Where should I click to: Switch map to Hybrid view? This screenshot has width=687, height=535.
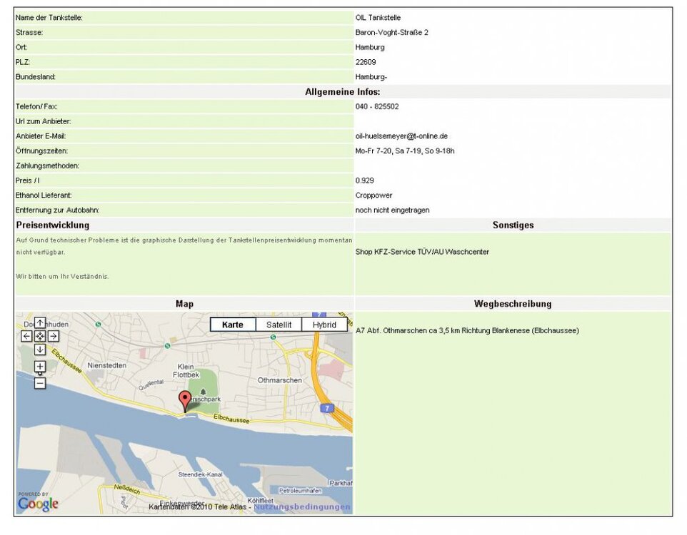tap(324, 325)
